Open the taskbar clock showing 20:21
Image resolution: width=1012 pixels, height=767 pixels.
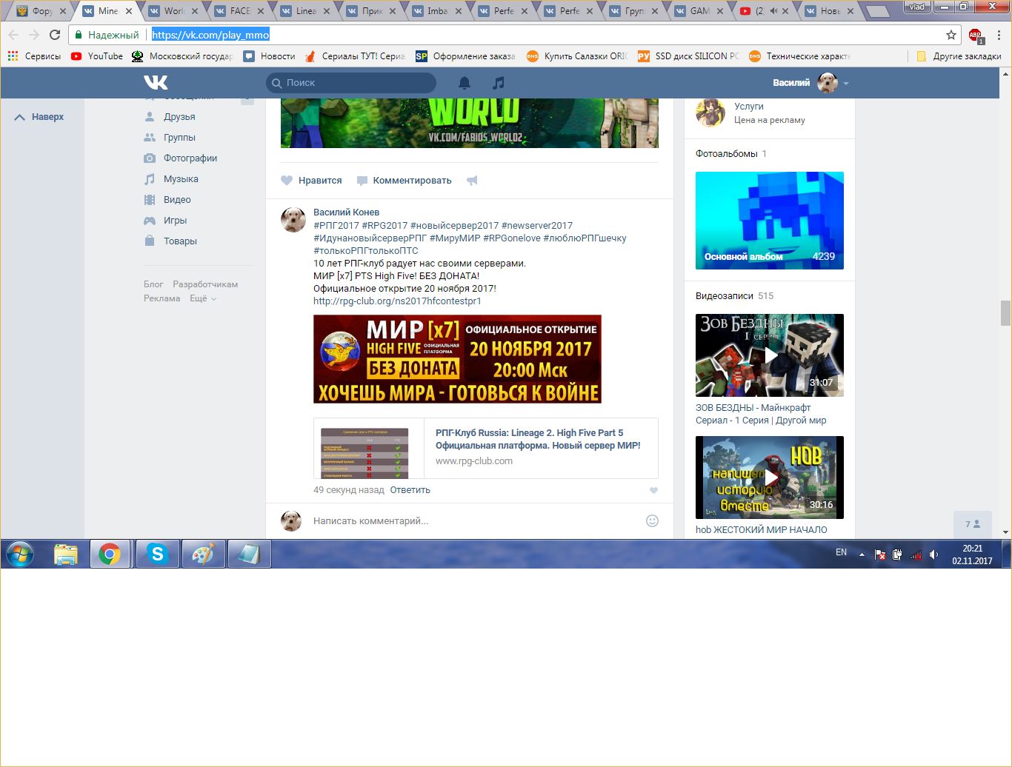click(x=972, y=555)
